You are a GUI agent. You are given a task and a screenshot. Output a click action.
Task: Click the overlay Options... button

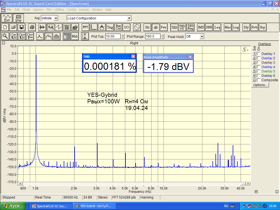pos(260,85)
